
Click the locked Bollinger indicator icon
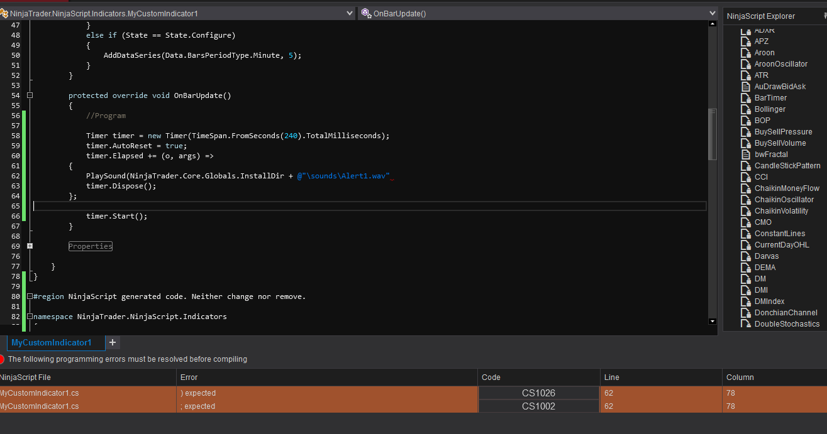pos(746,109)
